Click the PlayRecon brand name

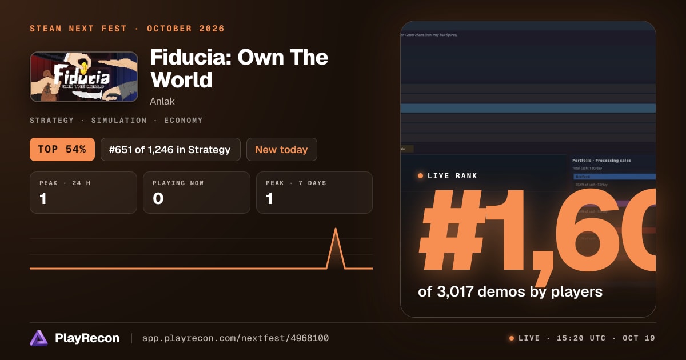point(87,338)
